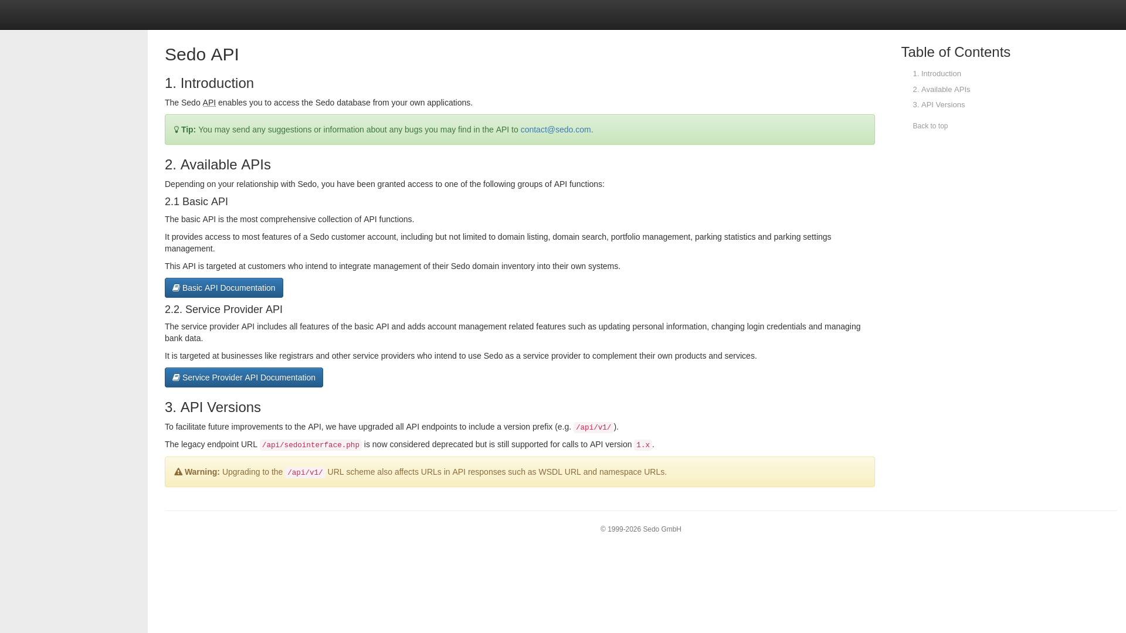This screenshot has height=633, width=1126.
Task: Click the book icon on Basic API Documentation
Action: coord(176,288)
